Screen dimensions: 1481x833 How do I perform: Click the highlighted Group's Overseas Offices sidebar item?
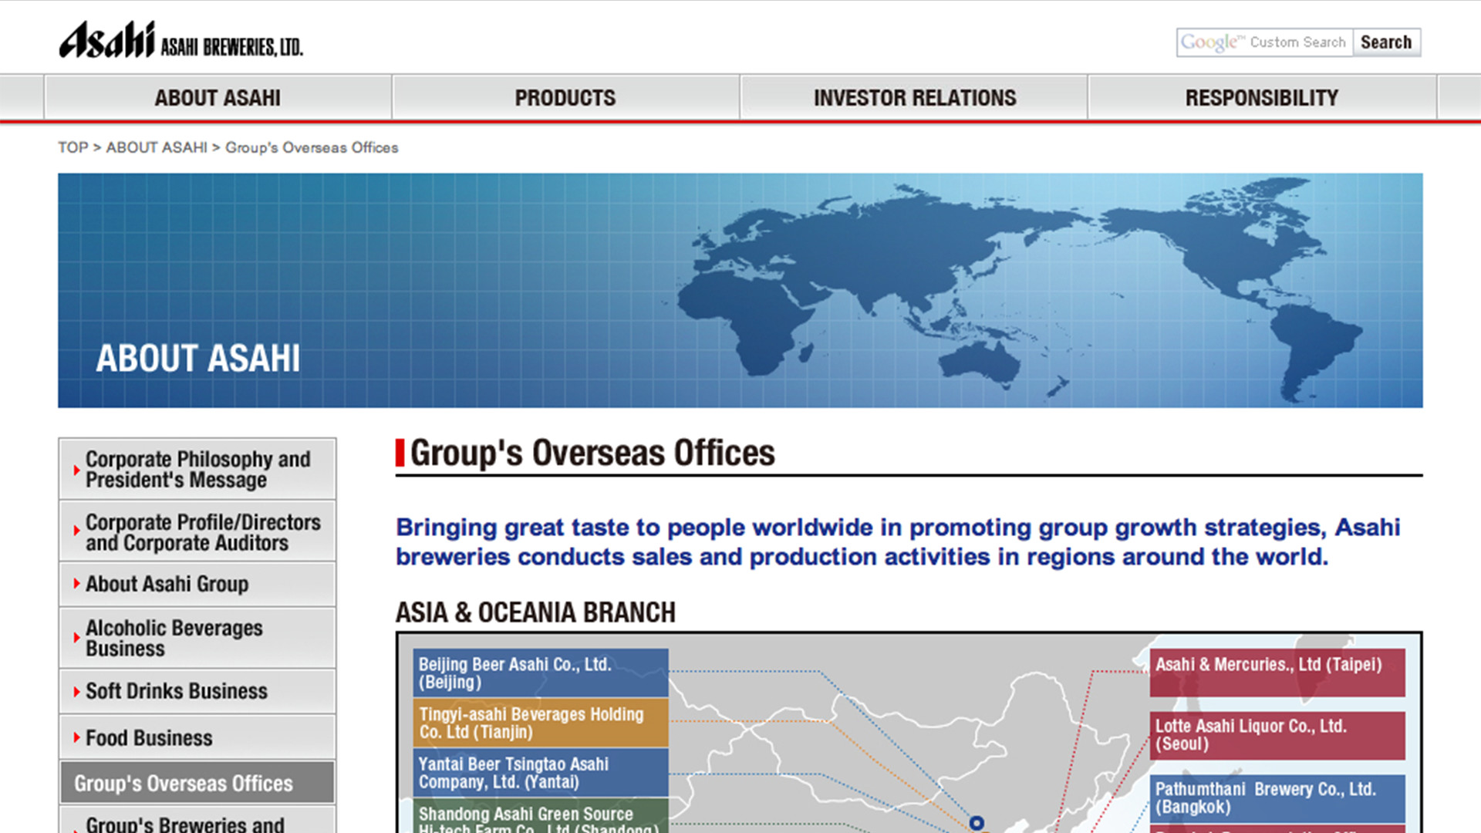coord(197,783)
